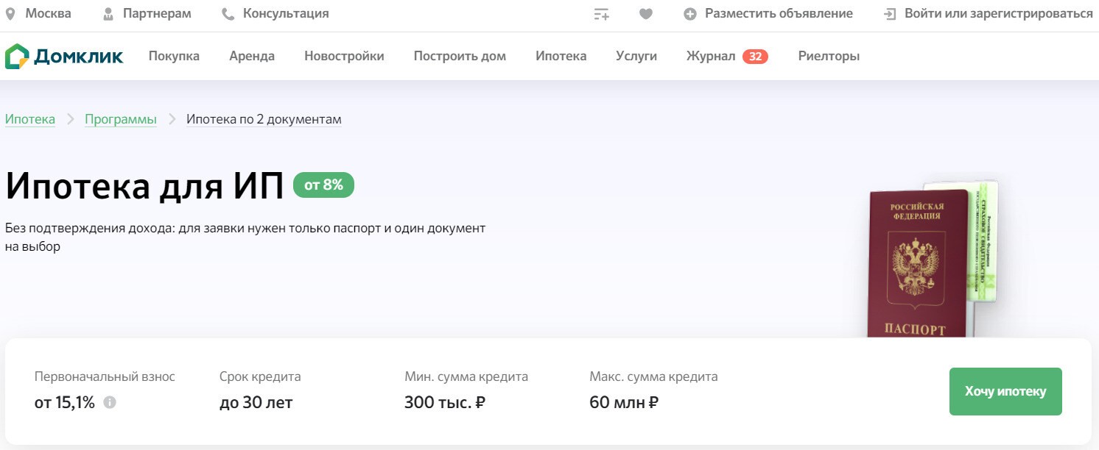
Task: Open the Ипотека menu item
Action: pos(561,56)
